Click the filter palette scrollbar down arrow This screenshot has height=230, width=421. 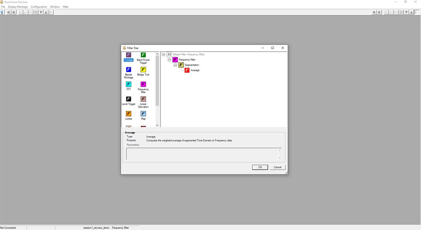point(157,125)
